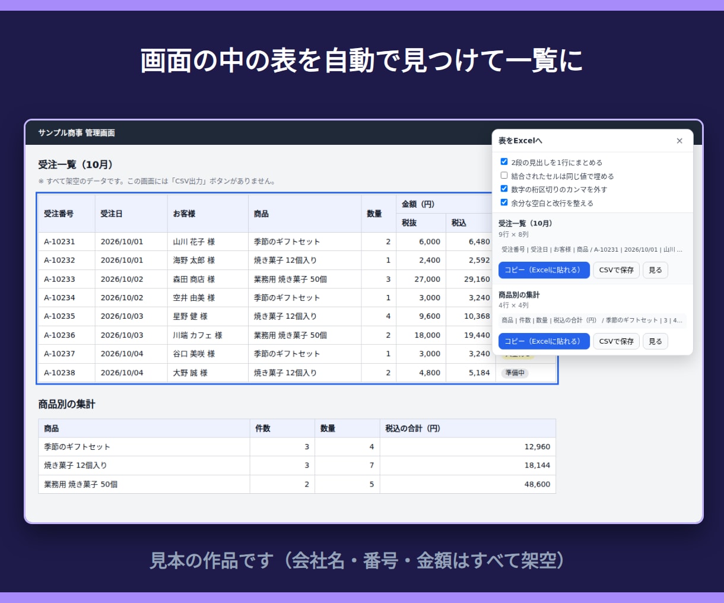Click customer 星野 健 様
The height and width of the screenshot is (603, 724).
click(x=190, y=316)
